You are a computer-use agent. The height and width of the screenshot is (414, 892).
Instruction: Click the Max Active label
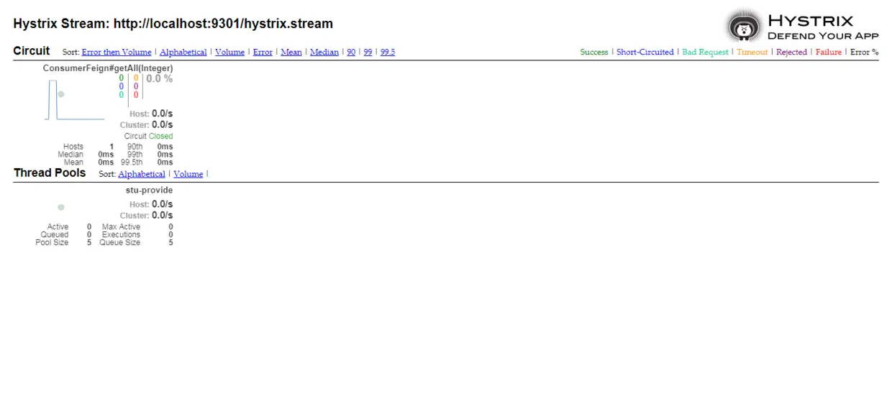tap(121, 227)
